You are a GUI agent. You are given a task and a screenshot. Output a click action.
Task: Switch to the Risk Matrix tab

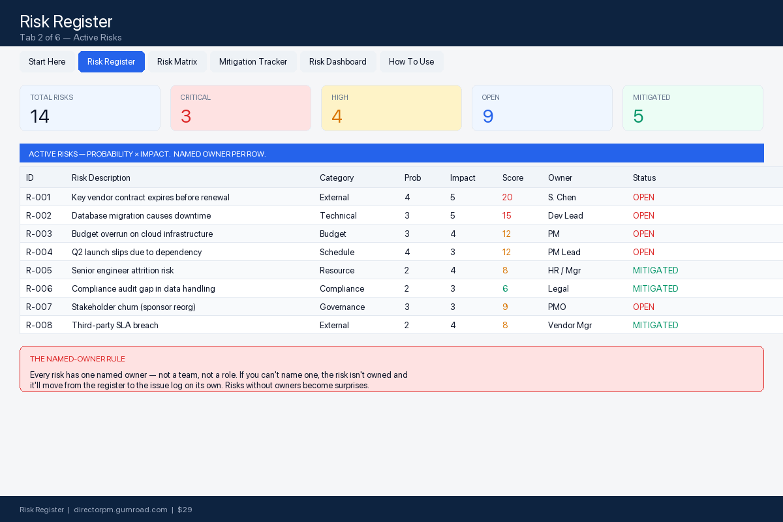pos(177,62)
